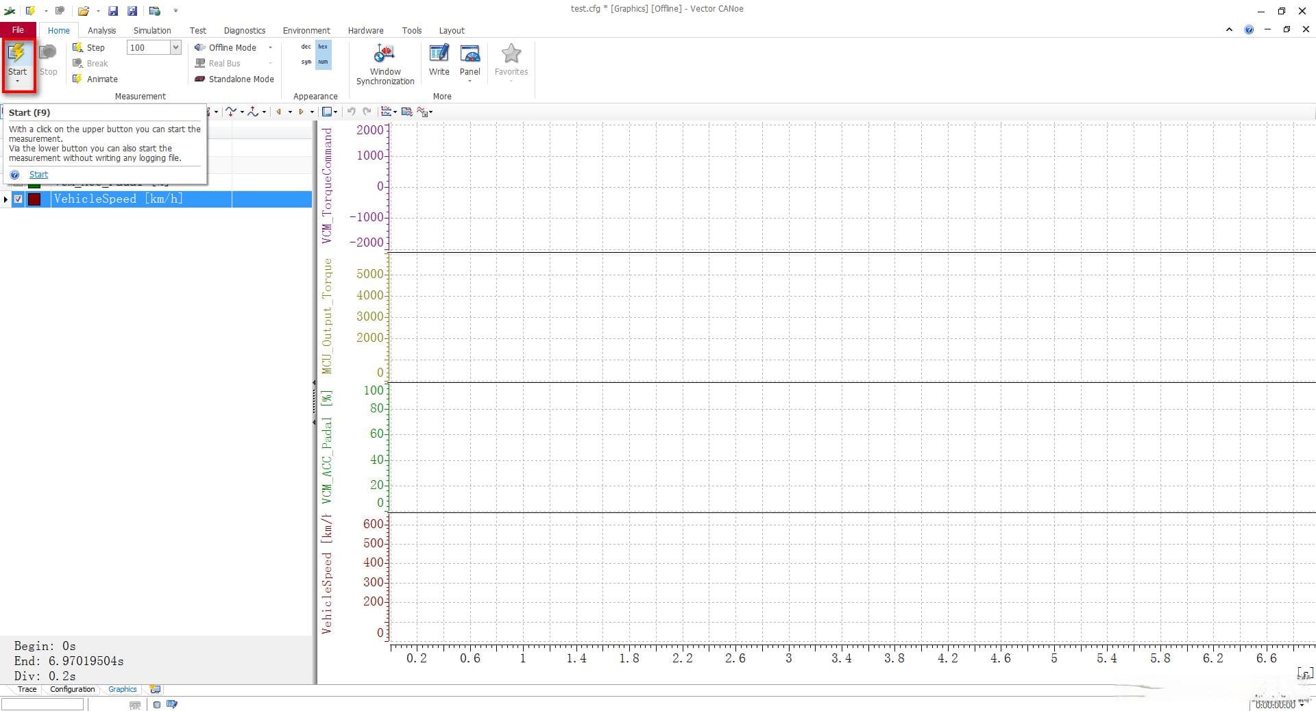Click the quick access Open configuration folder icon
1316x711 pixels.
(83, 10)
